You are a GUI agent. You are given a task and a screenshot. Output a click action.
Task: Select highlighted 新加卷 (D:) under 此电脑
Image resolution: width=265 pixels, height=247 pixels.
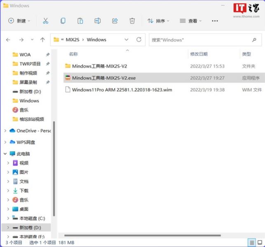[26, 228]
